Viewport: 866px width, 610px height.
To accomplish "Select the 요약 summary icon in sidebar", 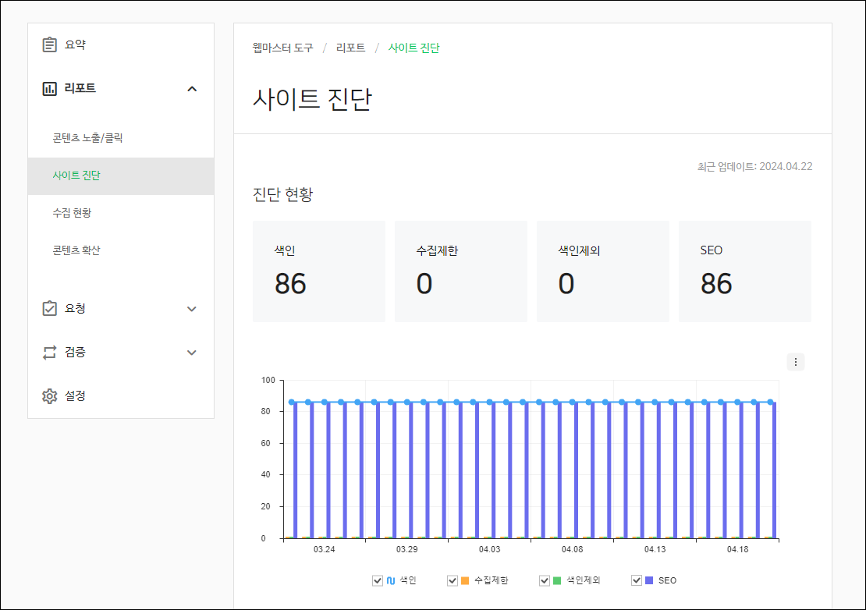I will click(x=48, y=44).
